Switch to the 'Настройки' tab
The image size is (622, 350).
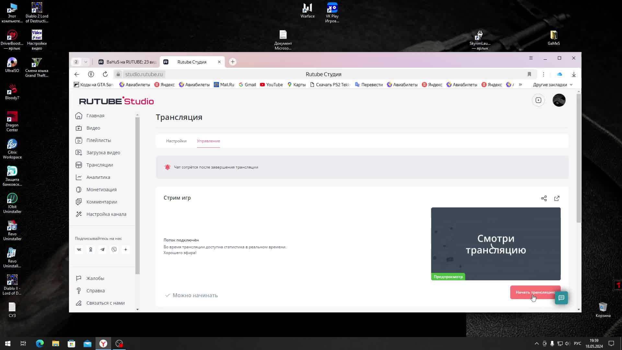click(x=176, y=141)
